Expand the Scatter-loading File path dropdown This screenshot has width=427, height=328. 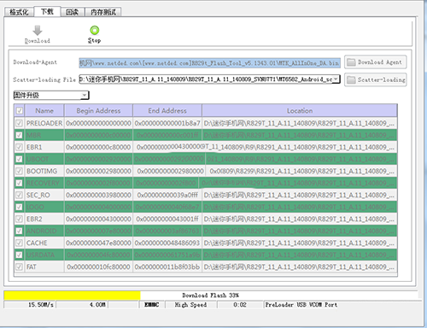click(x=336, y=79)
